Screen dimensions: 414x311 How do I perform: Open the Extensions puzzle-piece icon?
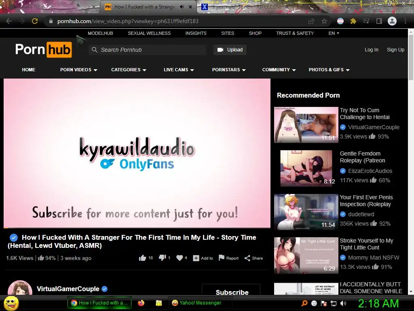click(353, 21)
